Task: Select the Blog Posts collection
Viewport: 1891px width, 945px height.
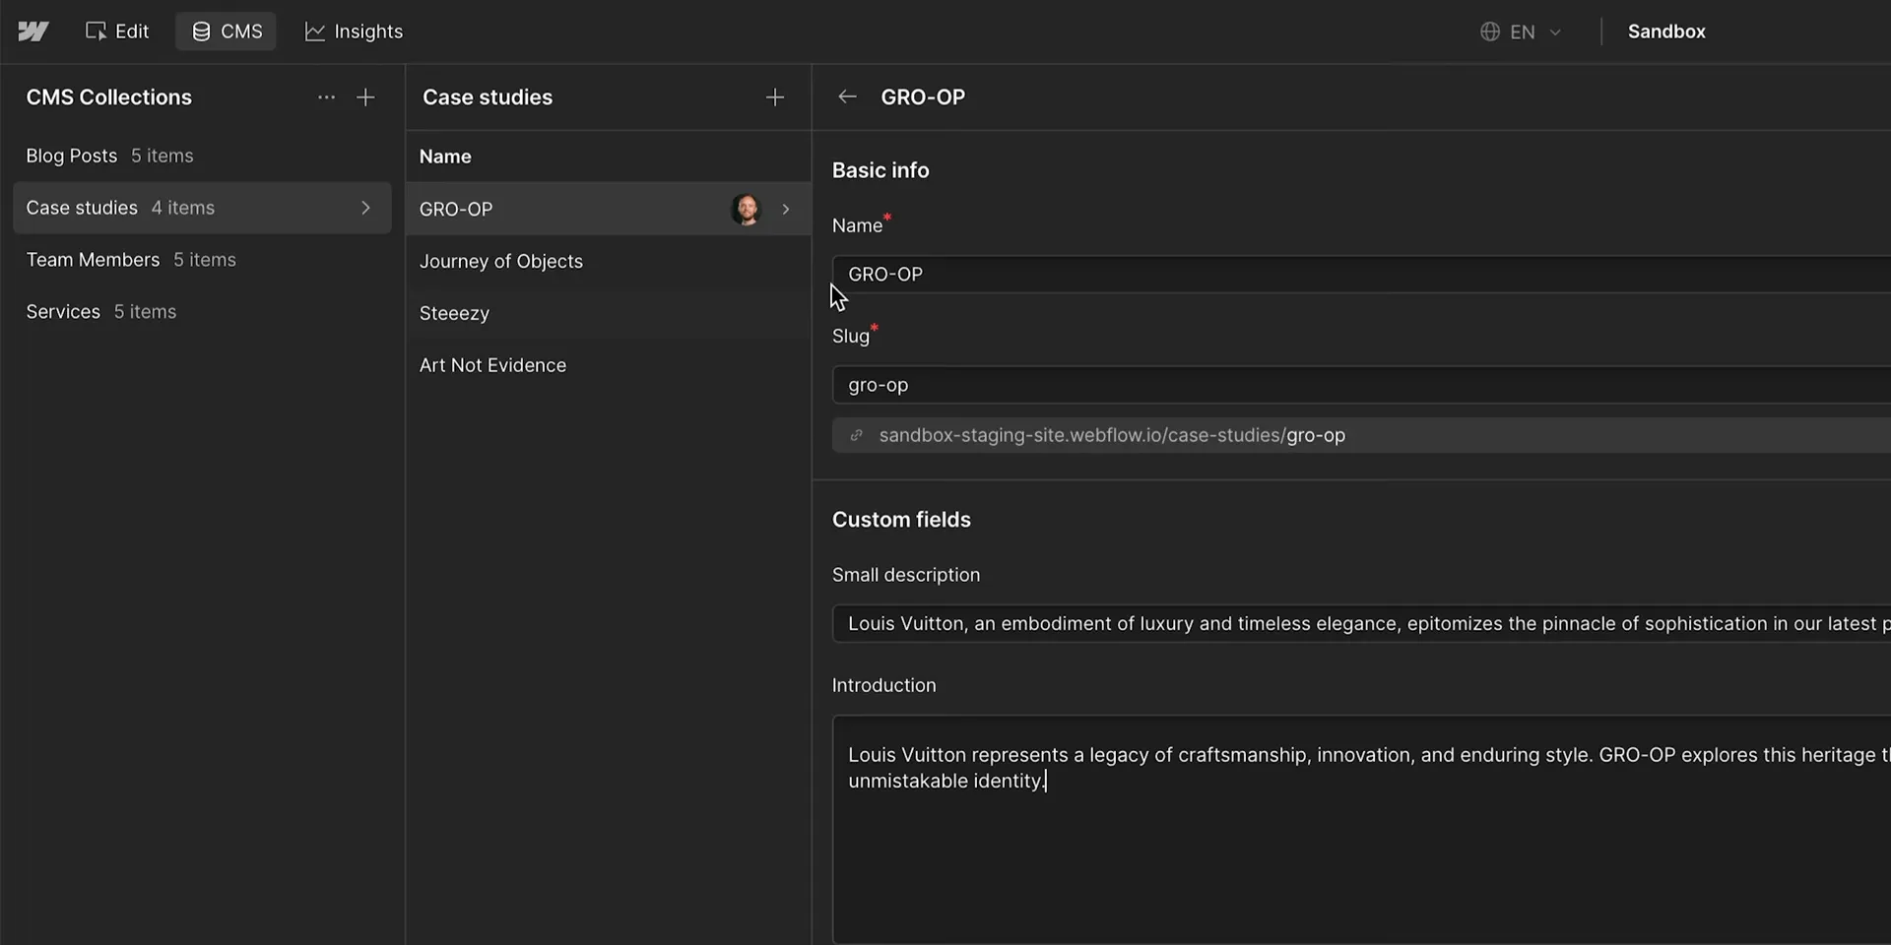Action: pyautogui.click(x=202, y=156)
